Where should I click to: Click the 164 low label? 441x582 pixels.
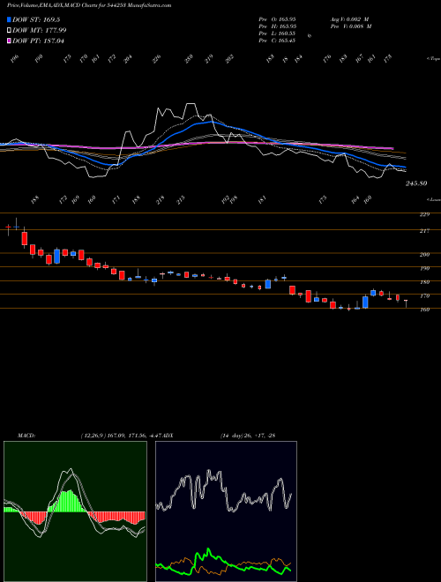pyautogui.click(x=355, y=200)
